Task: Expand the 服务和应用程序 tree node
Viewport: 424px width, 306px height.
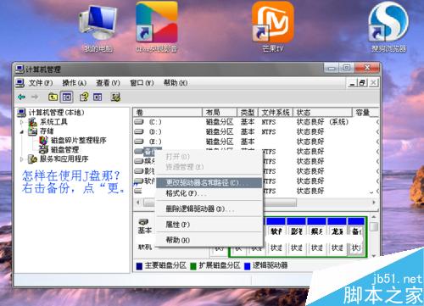Action: pos(22,159)
